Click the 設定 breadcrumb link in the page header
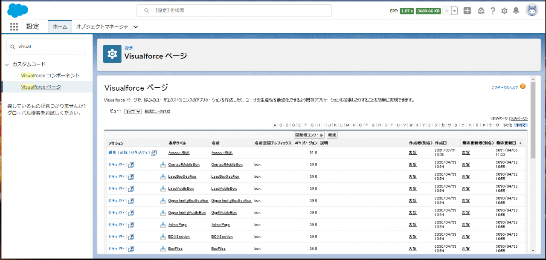The image size is (546, 260). click(129, 48)
